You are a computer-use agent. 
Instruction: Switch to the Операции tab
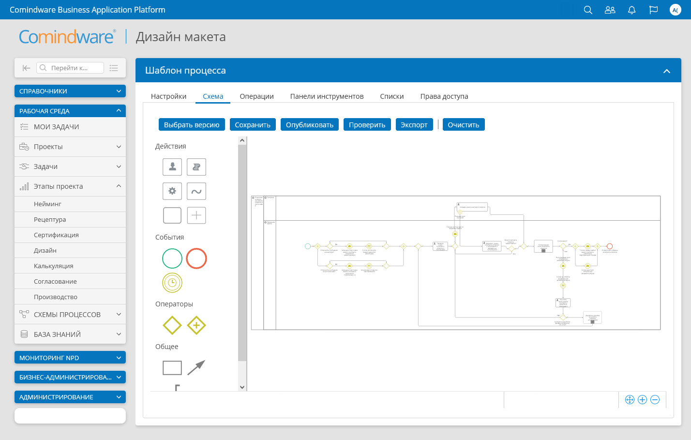point(256,96)
